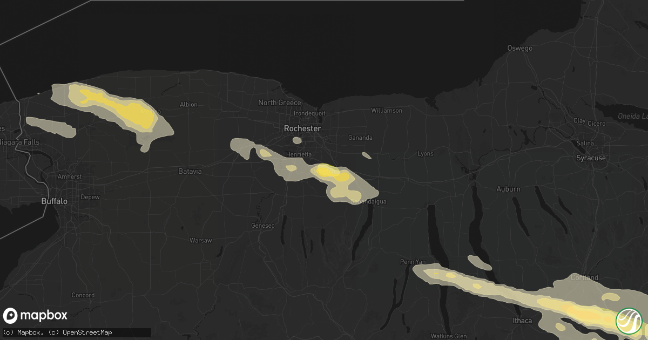Click the Albion label

[188, 104]
